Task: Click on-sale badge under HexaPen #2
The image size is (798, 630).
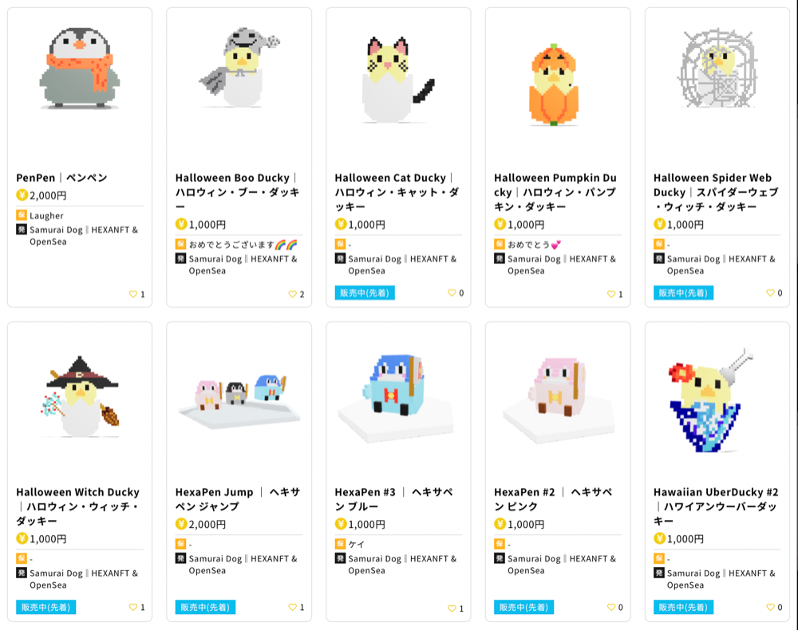Action: tap(523, 607)
